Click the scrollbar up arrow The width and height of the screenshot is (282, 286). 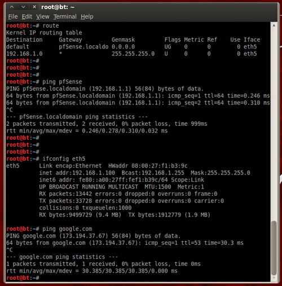click(x=274, y=25)
